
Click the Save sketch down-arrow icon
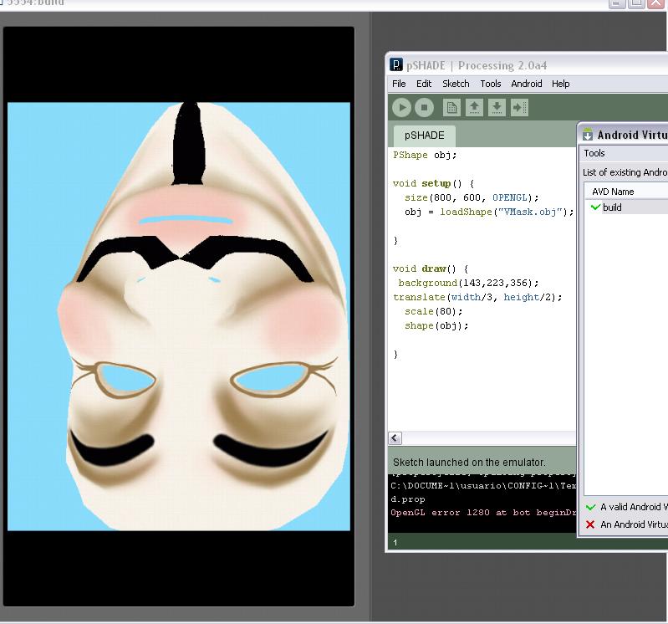497,107
